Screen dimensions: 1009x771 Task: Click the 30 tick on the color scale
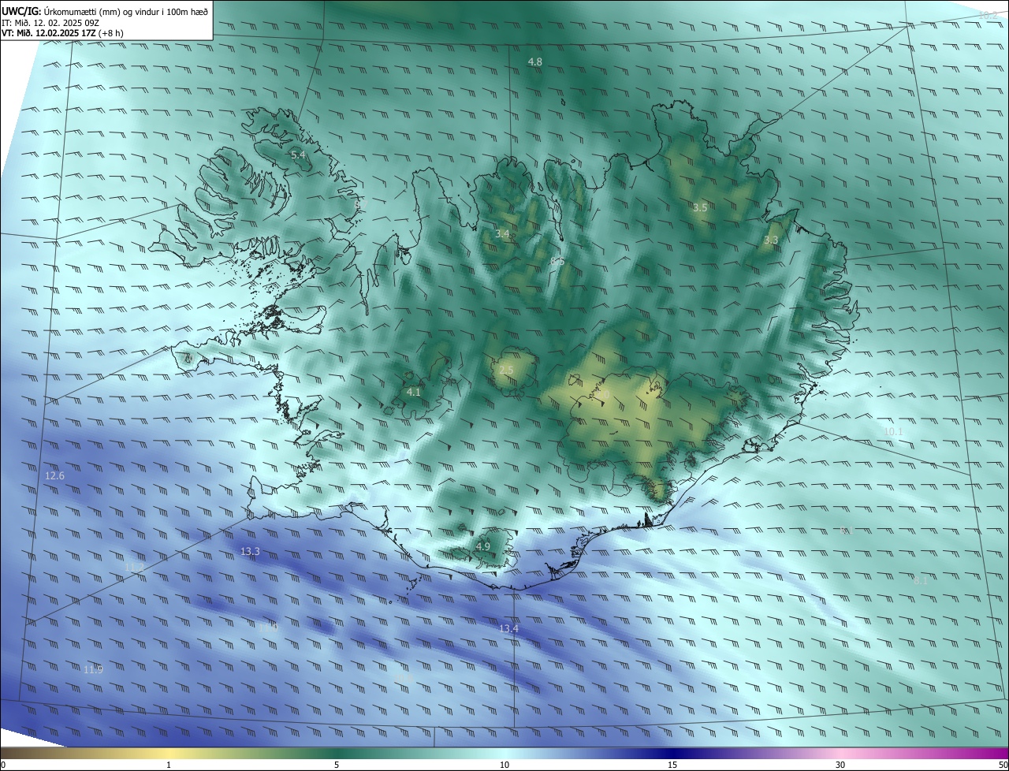[x=840, y=765]
